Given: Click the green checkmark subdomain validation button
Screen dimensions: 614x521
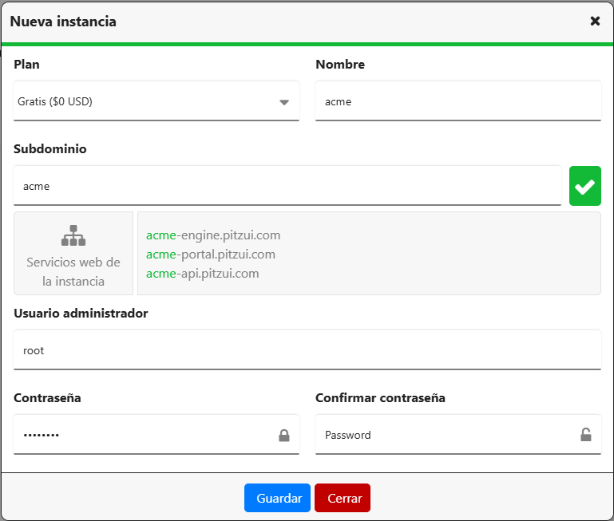Looking at the screenshot, I should 585,186.
